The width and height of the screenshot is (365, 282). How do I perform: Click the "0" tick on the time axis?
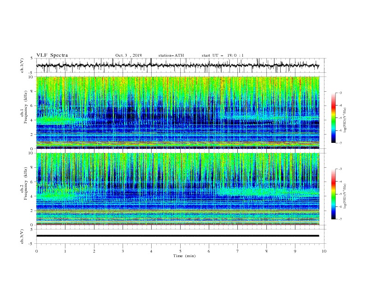pos(36,251)
